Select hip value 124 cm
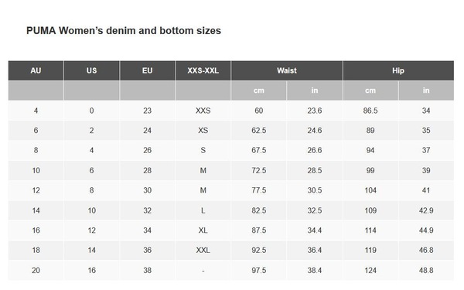 370,270
